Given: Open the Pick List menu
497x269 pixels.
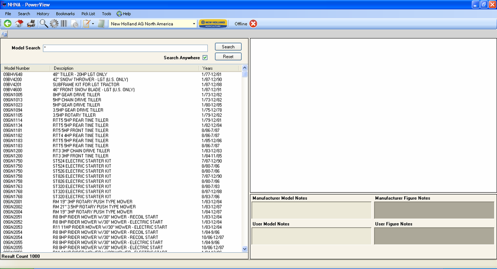Looking at the screenshot, I should coord(88,14).
